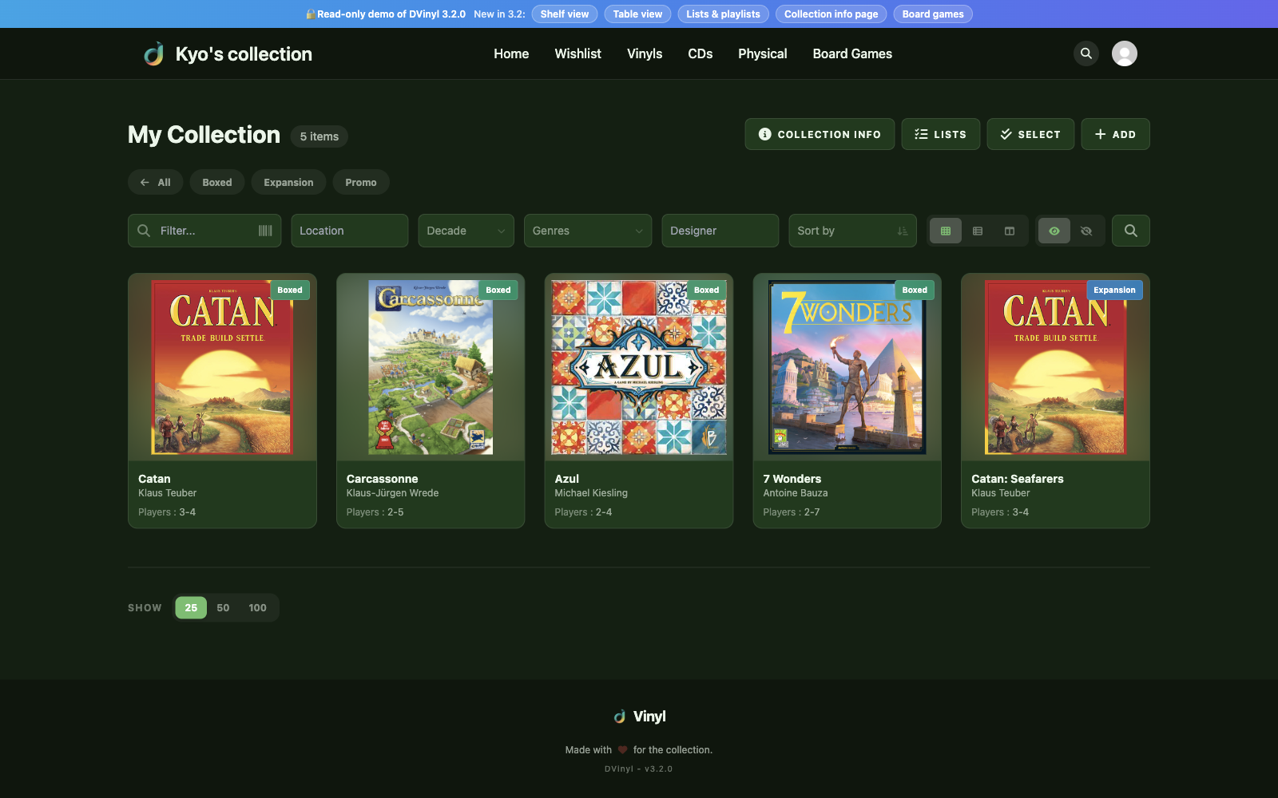Open the Lists button

941,134
